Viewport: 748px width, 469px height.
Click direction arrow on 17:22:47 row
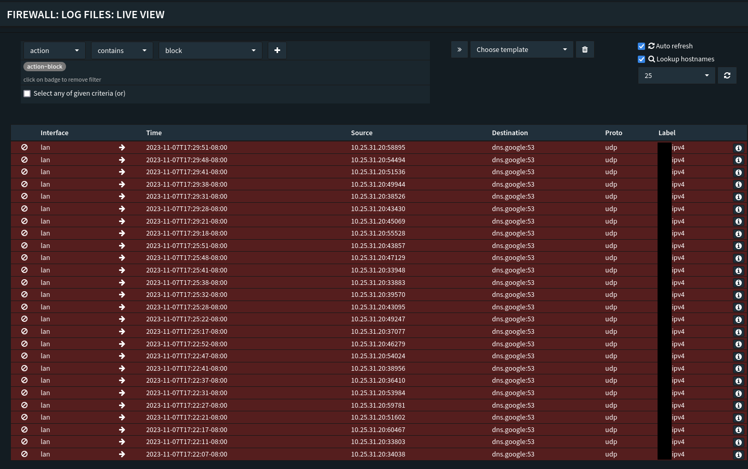coord(122,356)
